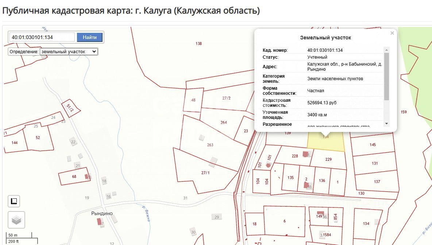The height and width of the screenshot is (245, 432).
Task: Select parcel 52 on the map
Action: tap(38, 137)
